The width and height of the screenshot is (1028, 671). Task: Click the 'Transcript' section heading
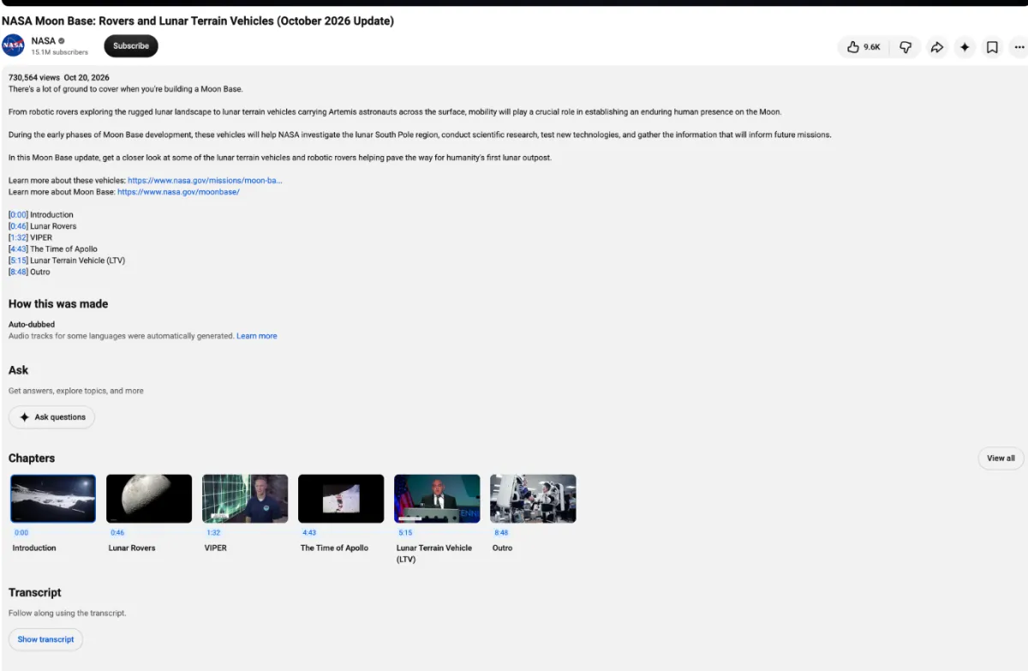pos(35,593)
